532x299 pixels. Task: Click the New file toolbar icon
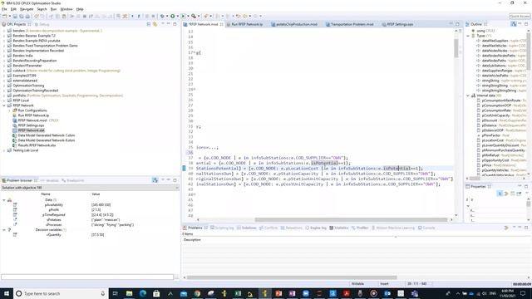[4, 16]
